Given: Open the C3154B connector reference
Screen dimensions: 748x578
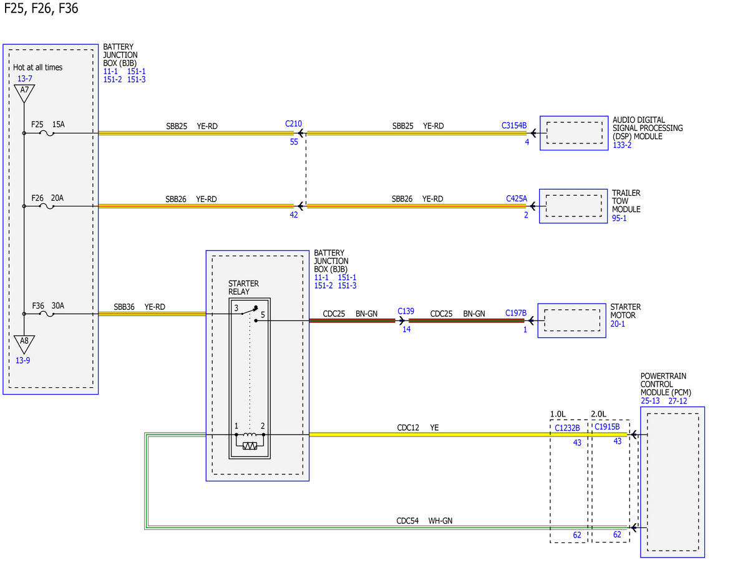Looking at the screenshot, I should pyautogui.click(x=514, y=125).
